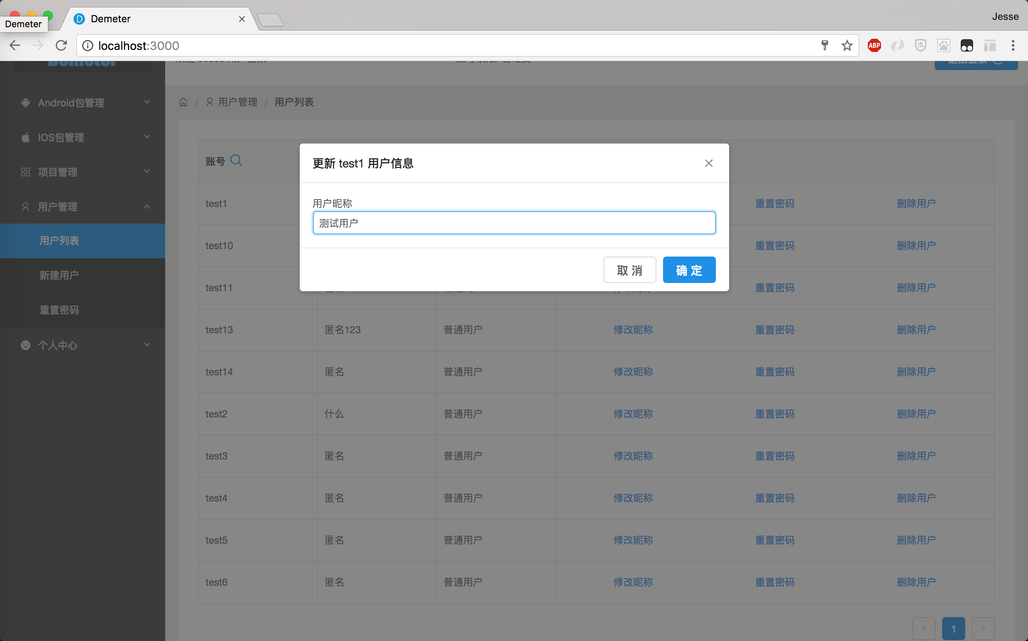Go to pagination page 1

[x=953, y=629]
